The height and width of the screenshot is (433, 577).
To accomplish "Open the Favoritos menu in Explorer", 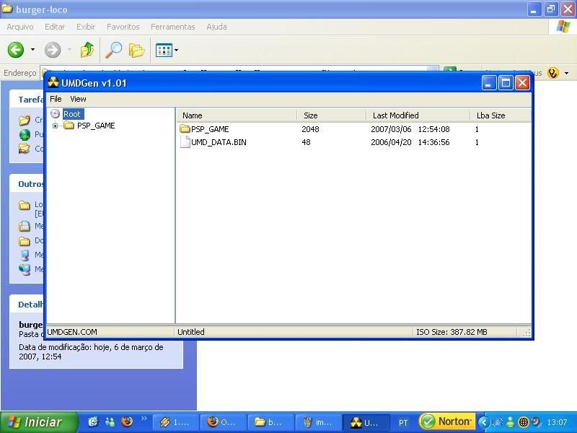I will [123, 27].
